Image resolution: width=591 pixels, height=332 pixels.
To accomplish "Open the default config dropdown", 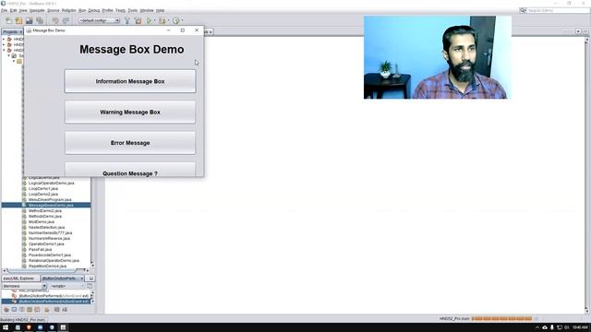I will tap(99, 20).
